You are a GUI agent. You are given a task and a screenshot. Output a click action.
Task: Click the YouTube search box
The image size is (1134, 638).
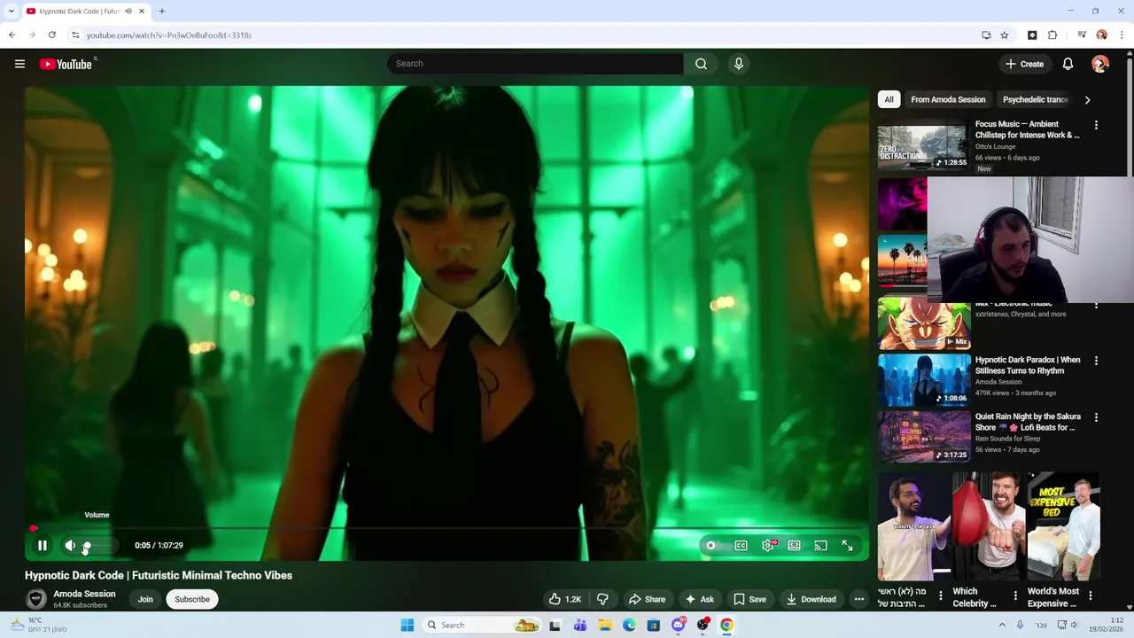(535, 64)
